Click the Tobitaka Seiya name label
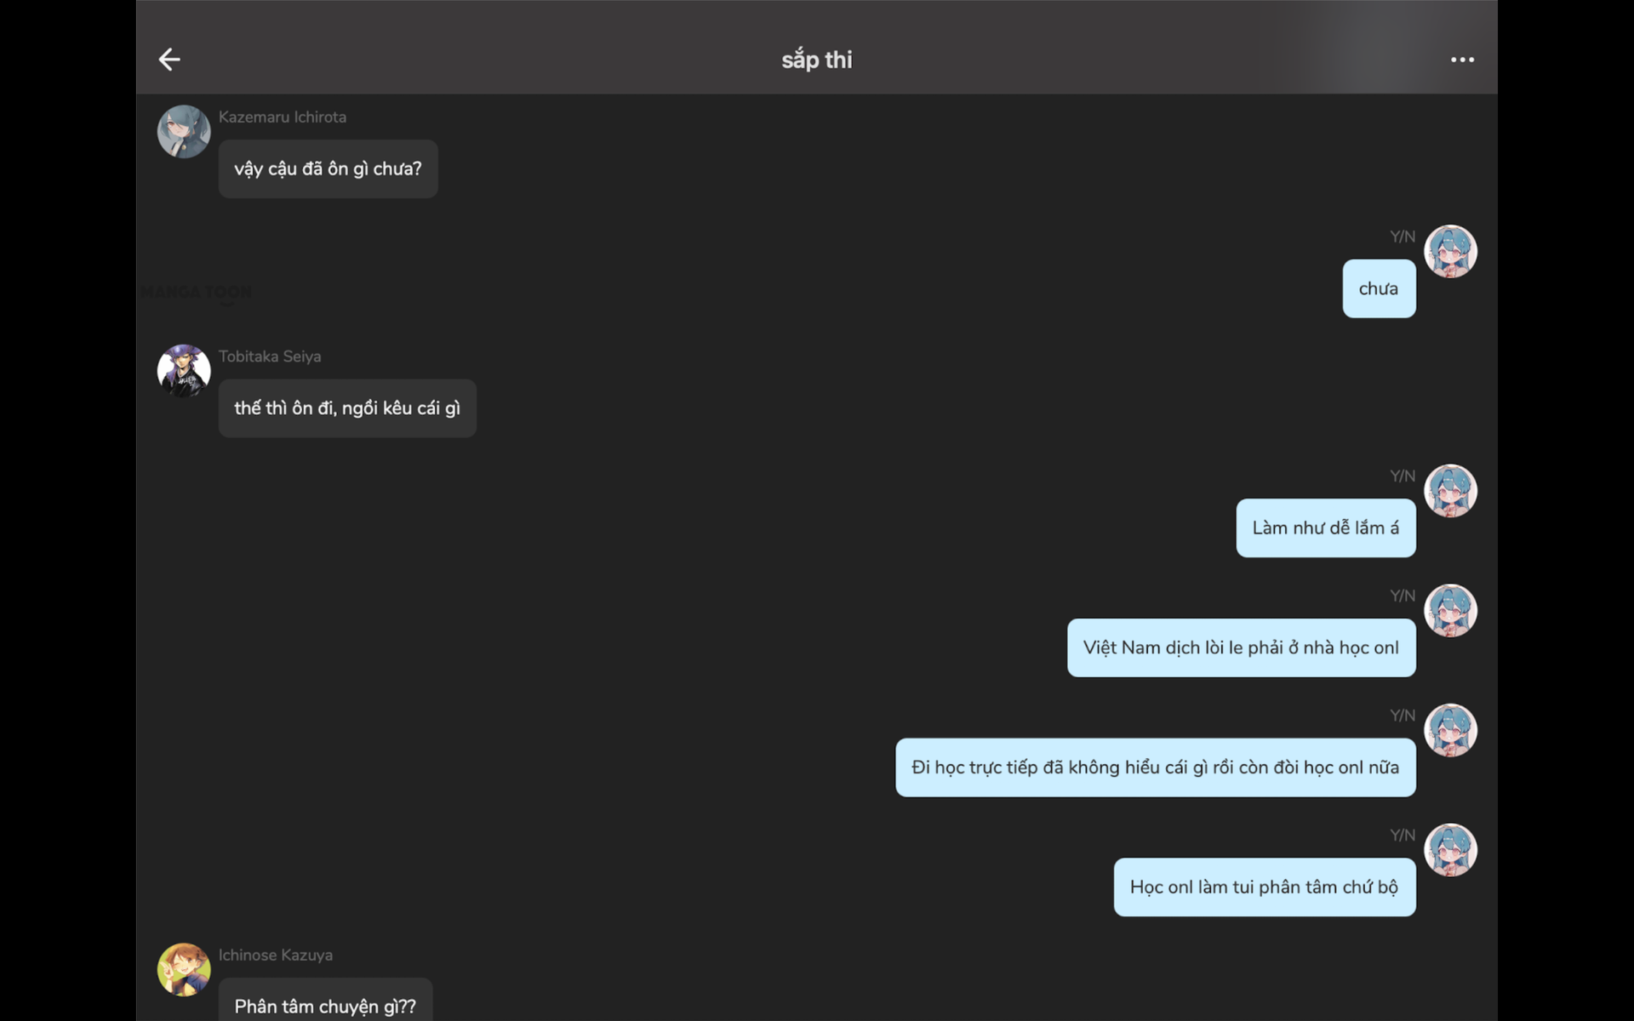Image resolution: width=1634 pixels, height=1021 pixels. pyautogui.click(x=270, y=356)
